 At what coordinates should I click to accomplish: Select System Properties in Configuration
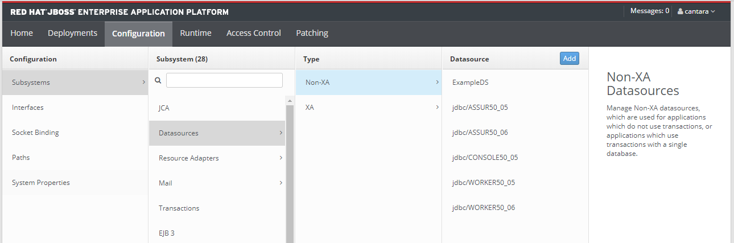[x=41, y=183]
